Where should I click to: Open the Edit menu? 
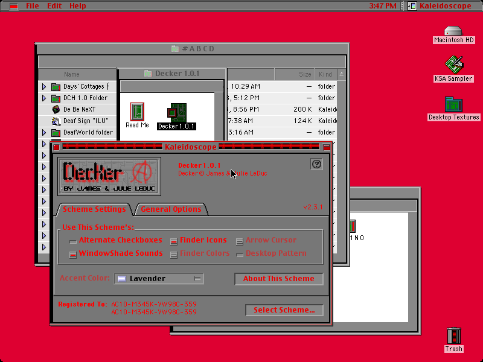(54, 6)
